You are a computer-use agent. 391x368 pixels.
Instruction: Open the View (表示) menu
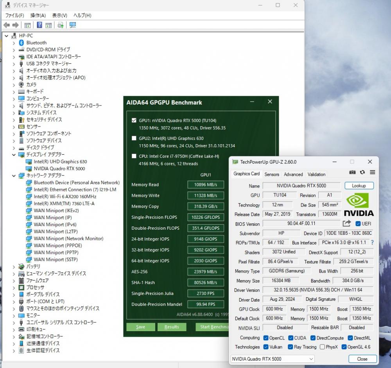pos(59,16)
